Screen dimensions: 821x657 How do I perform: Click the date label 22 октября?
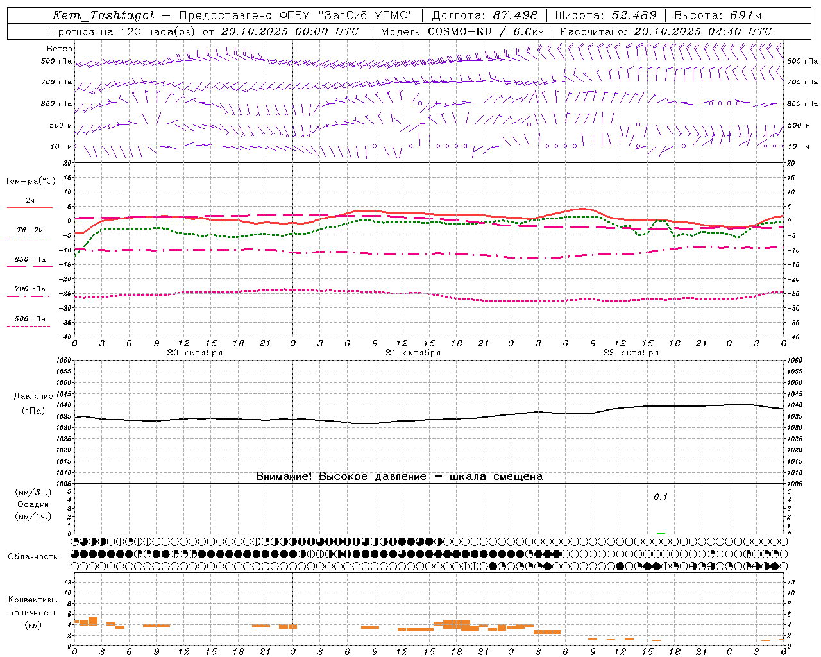point(631,353)
